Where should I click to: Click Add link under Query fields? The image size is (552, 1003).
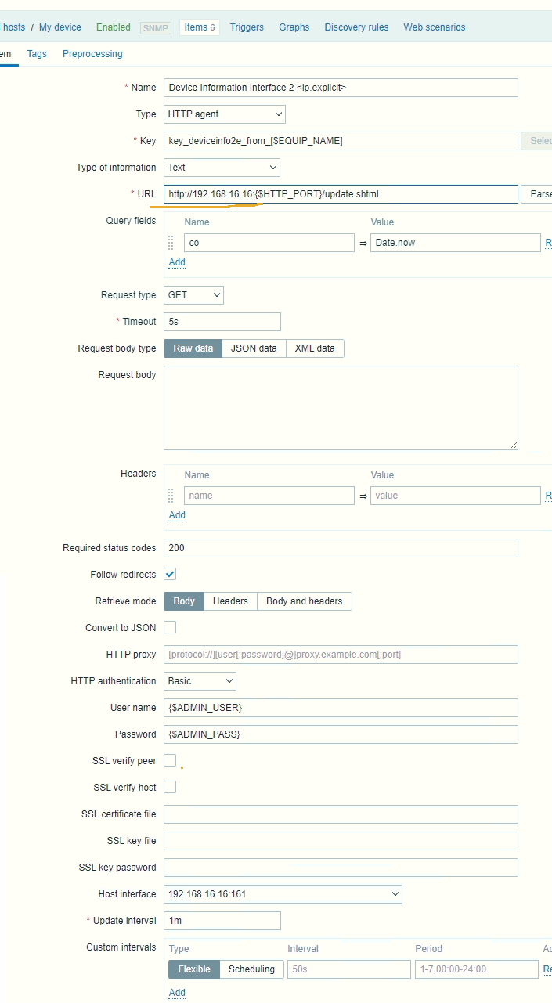click(x=177, y=262)
